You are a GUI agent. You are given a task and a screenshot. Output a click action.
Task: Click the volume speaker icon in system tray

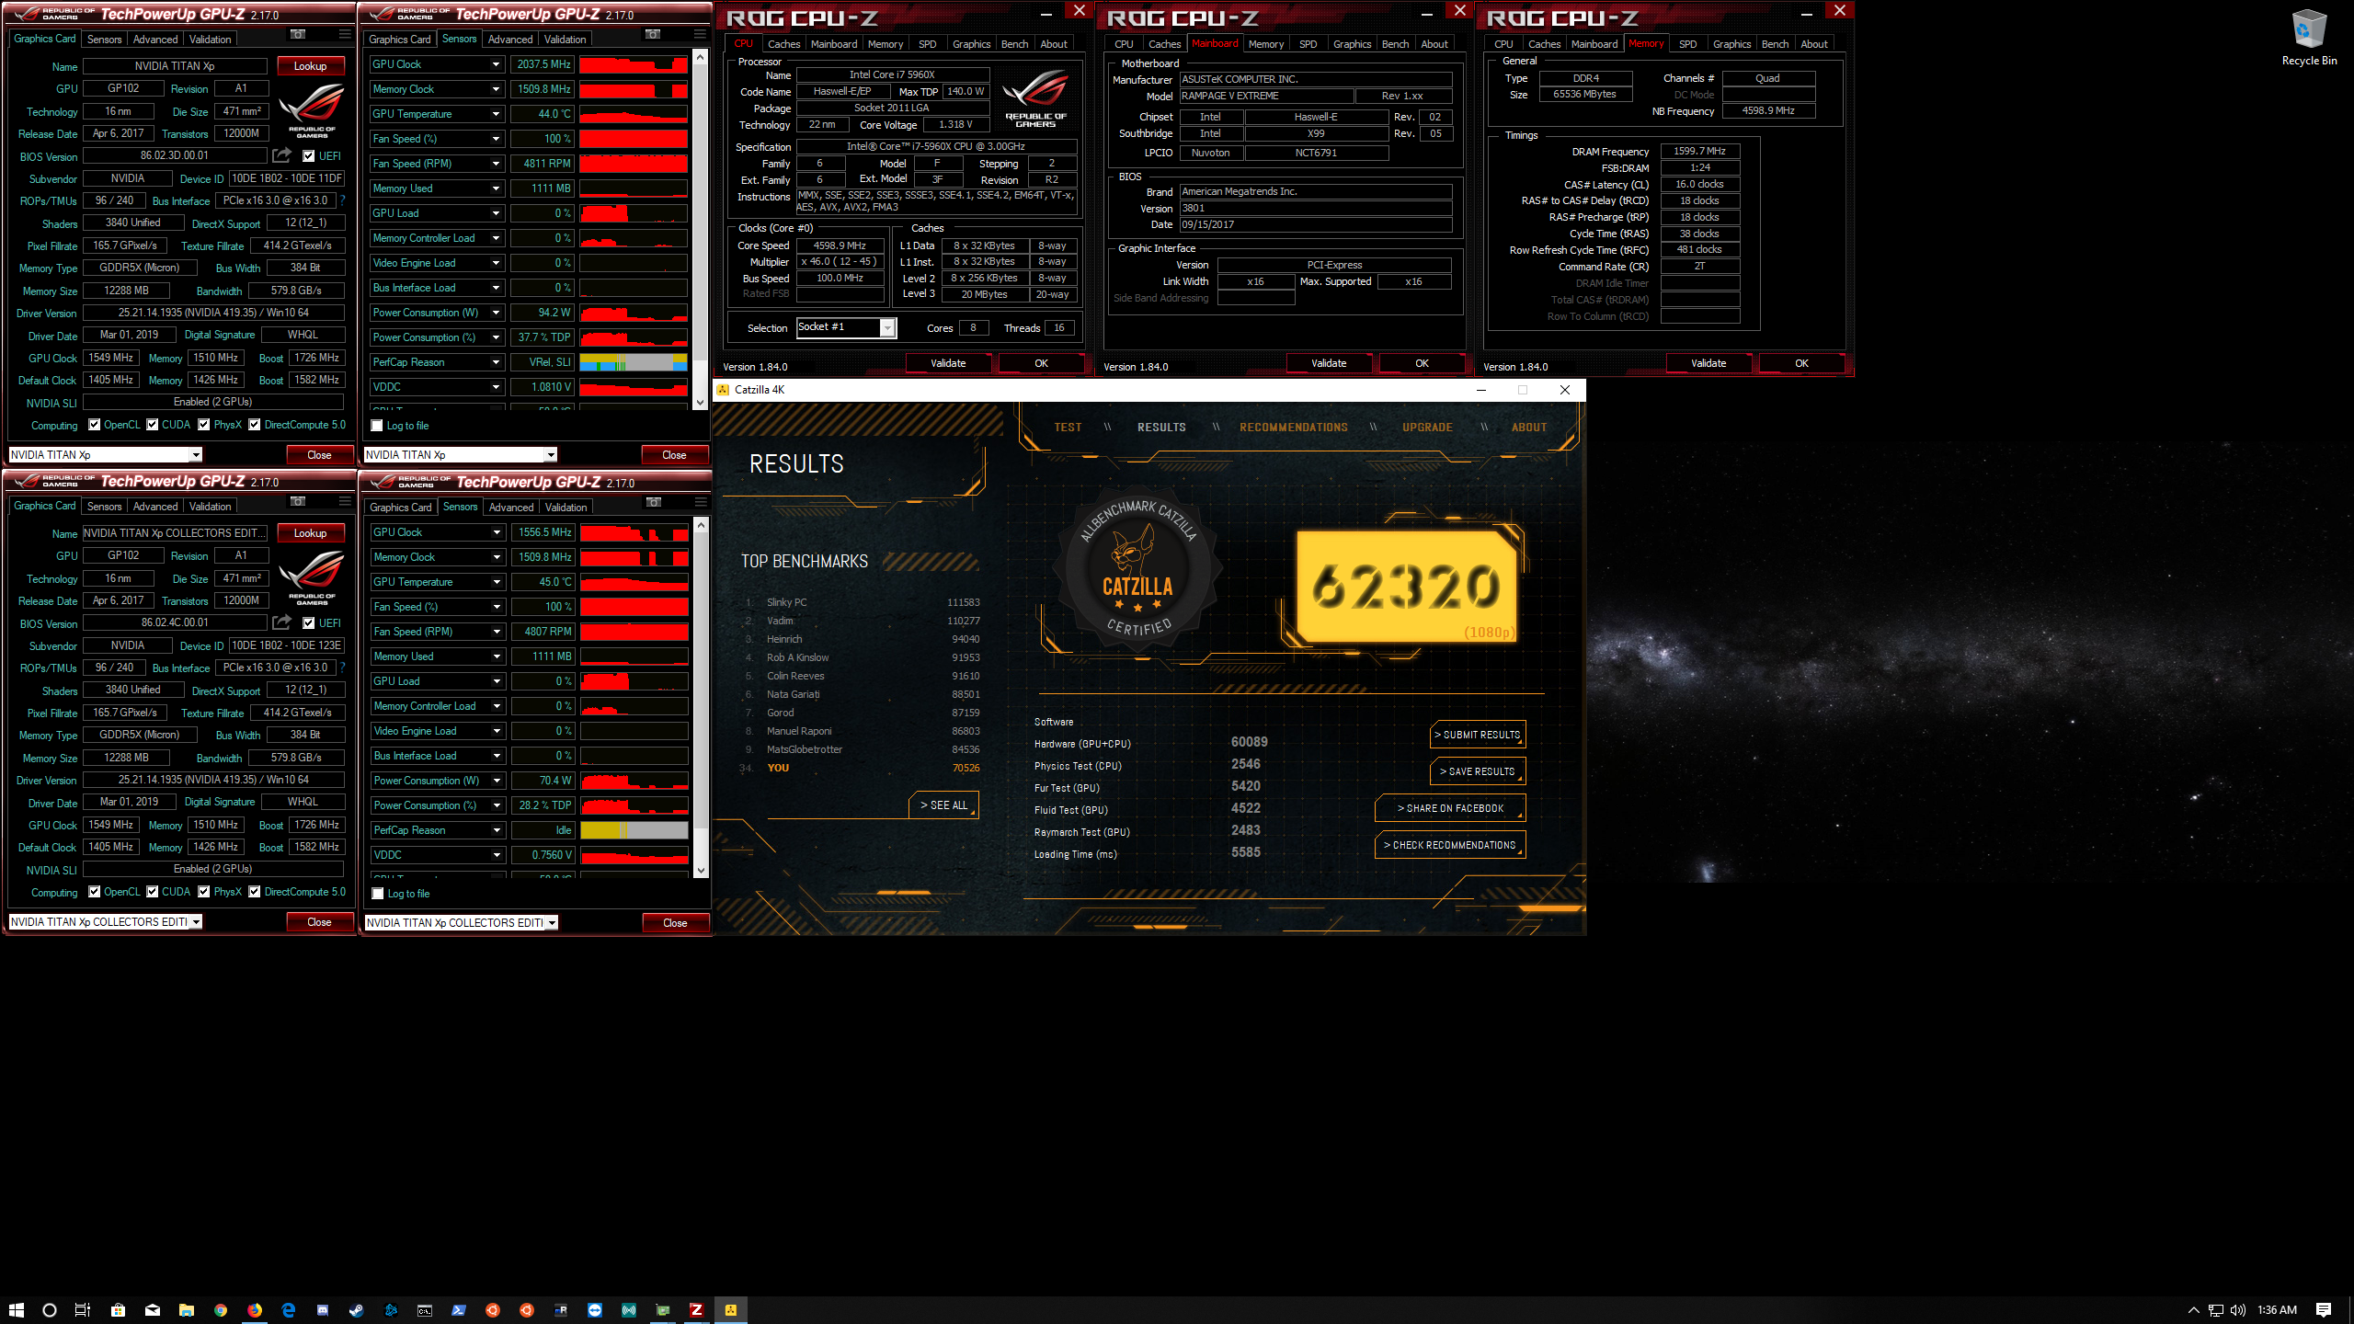click(x=2237, y=1310)
